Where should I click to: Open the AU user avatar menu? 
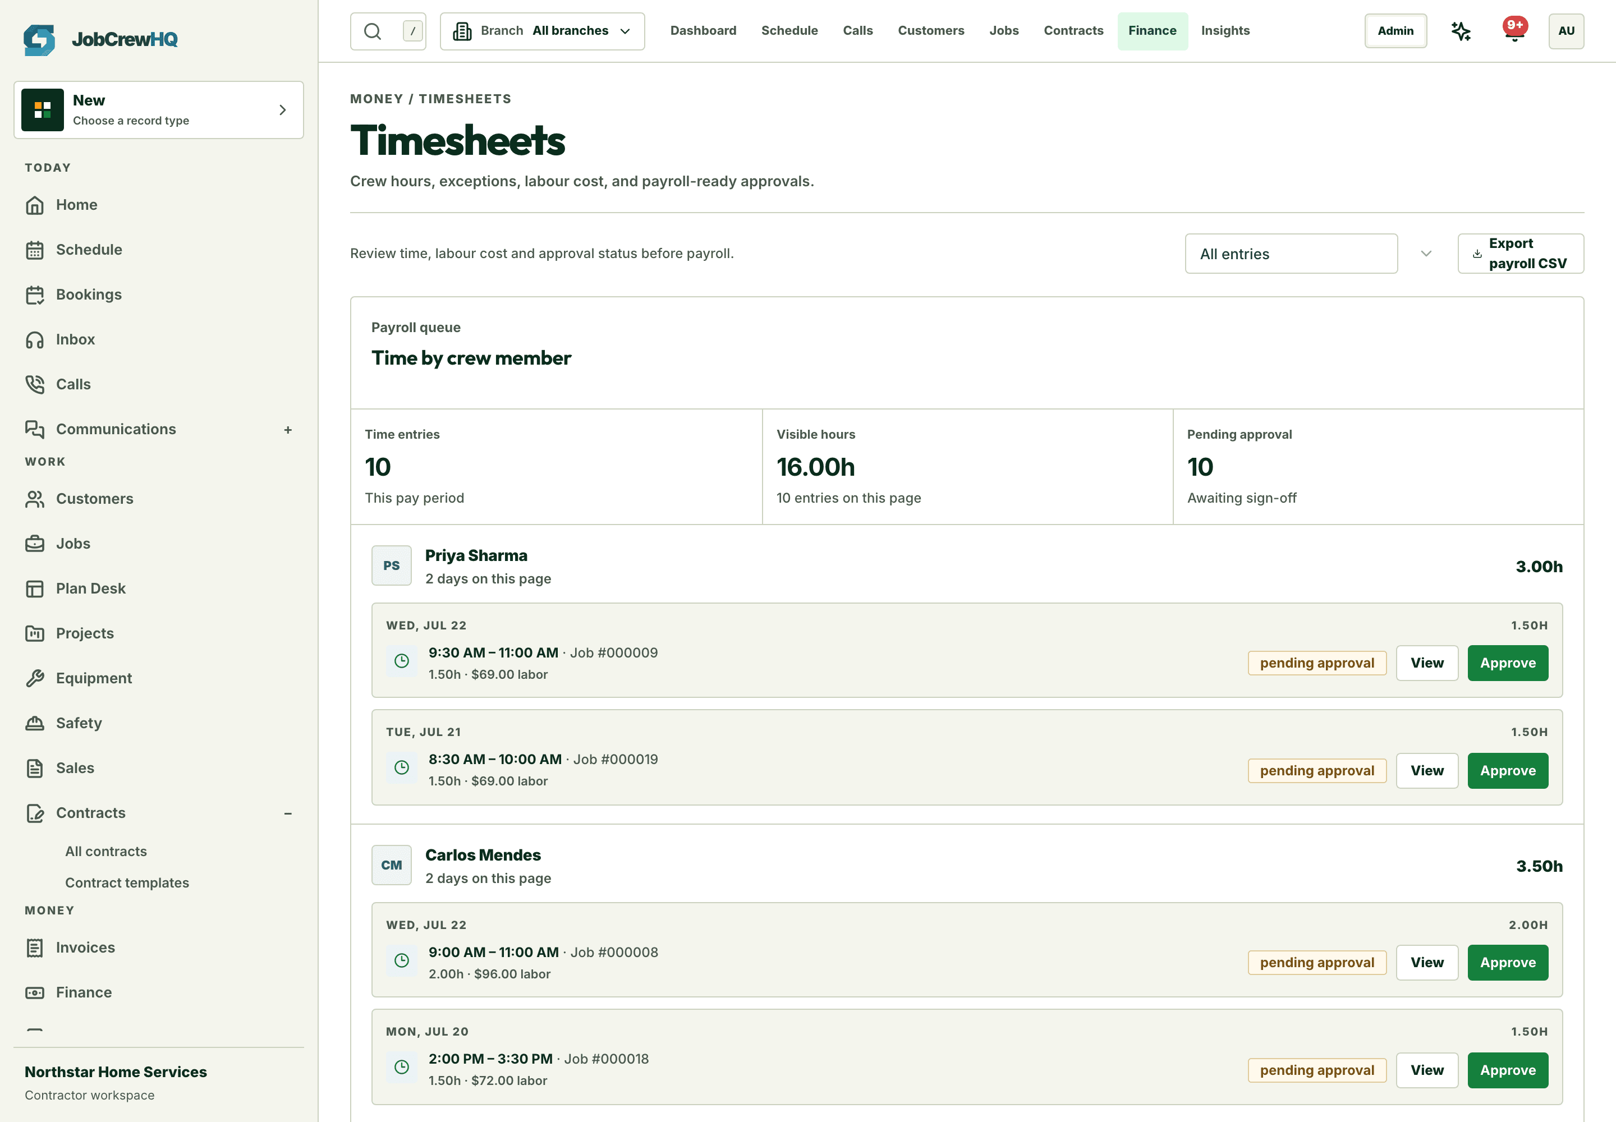(x=1566, y=31)
